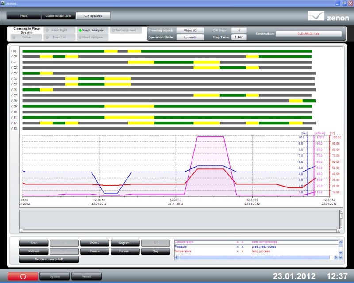Click the Graph. Analysis green indicator dot
This screenshot has width=354, height=283.
(x=80, y=31)
